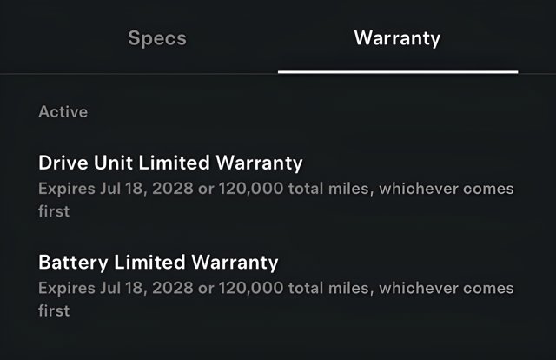Open the Battery Limited Warranty entry
Viewport: 556px width, 360px height.
click(x=159, y=262)
